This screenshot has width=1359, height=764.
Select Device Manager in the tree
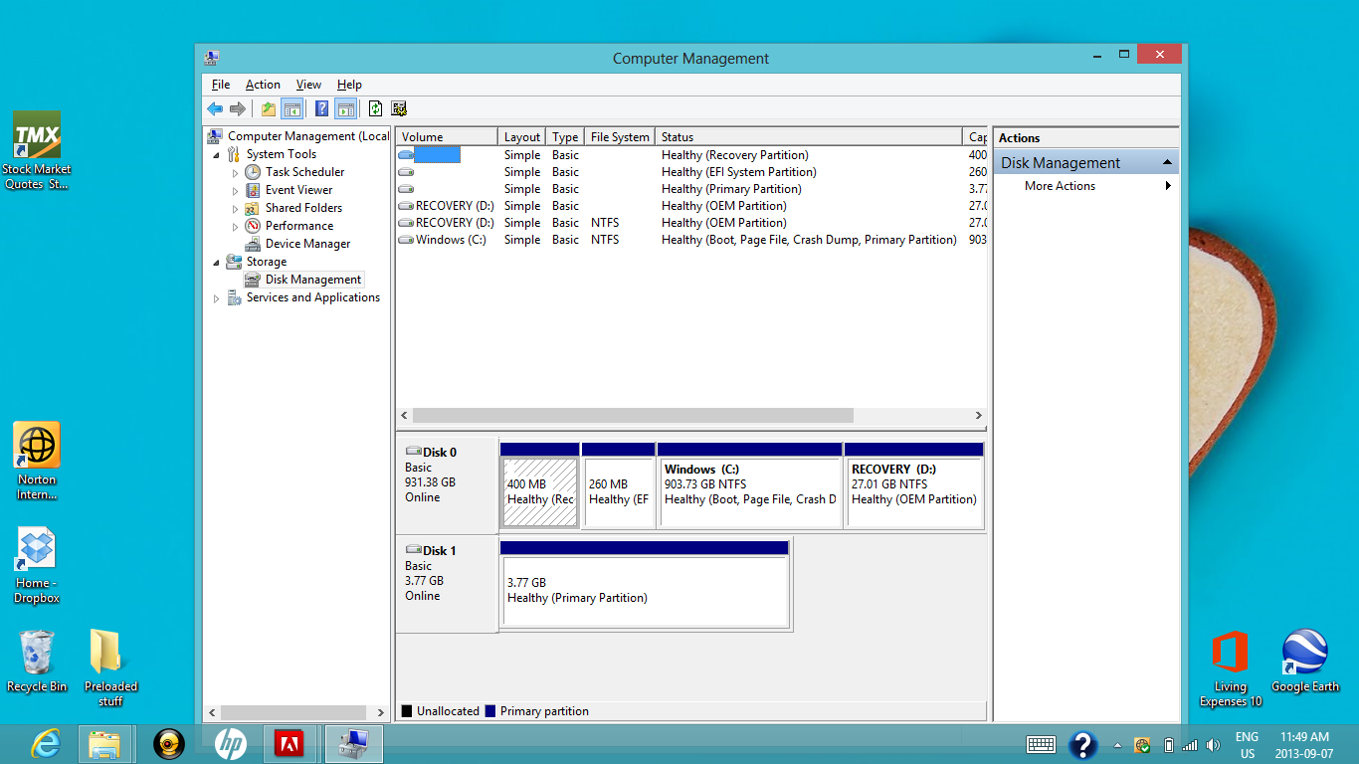[x=307, y=244]
